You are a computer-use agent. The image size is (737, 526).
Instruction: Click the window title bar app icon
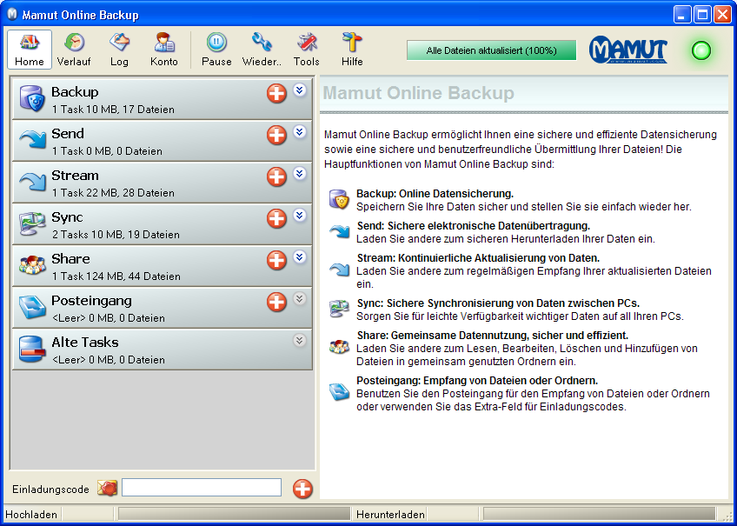12,15
